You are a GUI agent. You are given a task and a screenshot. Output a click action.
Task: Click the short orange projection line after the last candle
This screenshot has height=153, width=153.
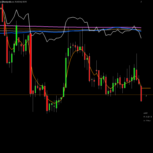(x=146, y=88)
